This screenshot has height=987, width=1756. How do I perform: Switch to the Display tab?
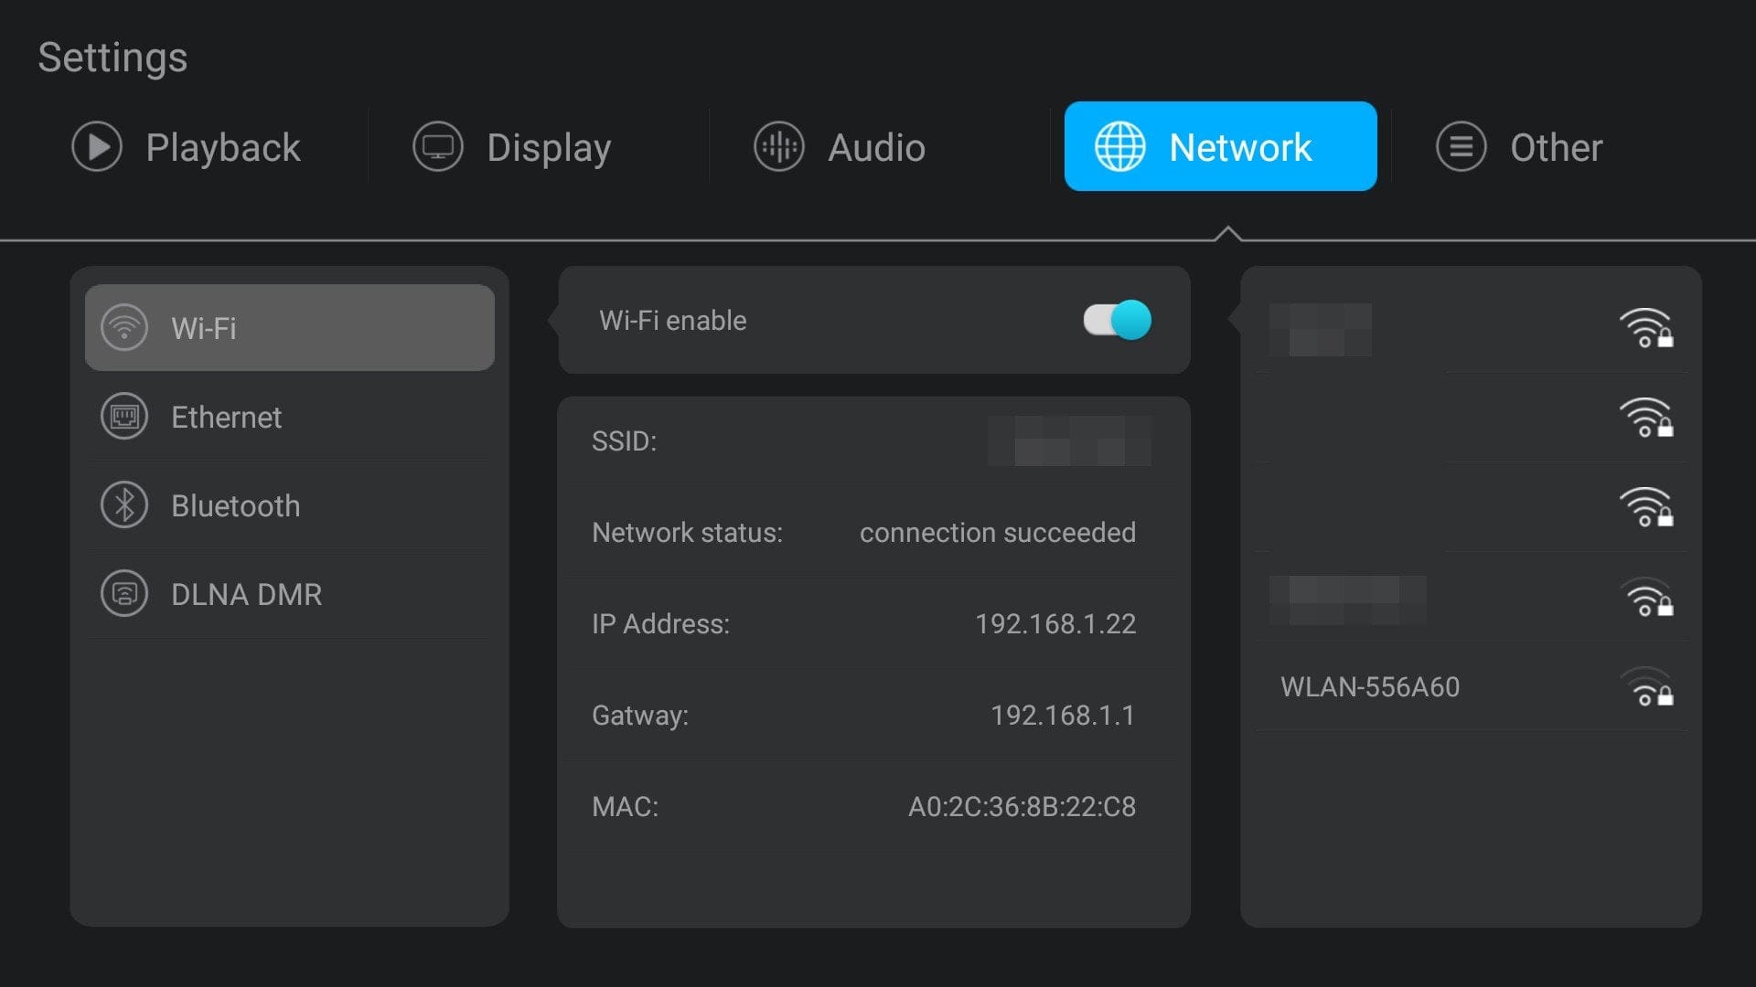coord(549,147)
